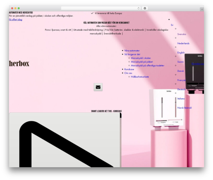This screenshot has width=213, height=180.
Task: Open the 'Om oss' menu link
Action: point(128,73)
